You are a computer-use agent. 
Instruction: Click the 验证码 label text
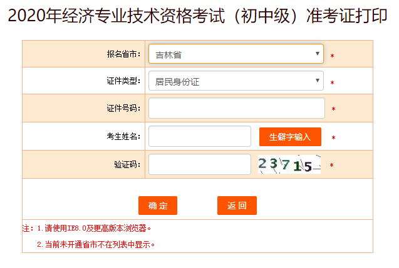point(127,165)
